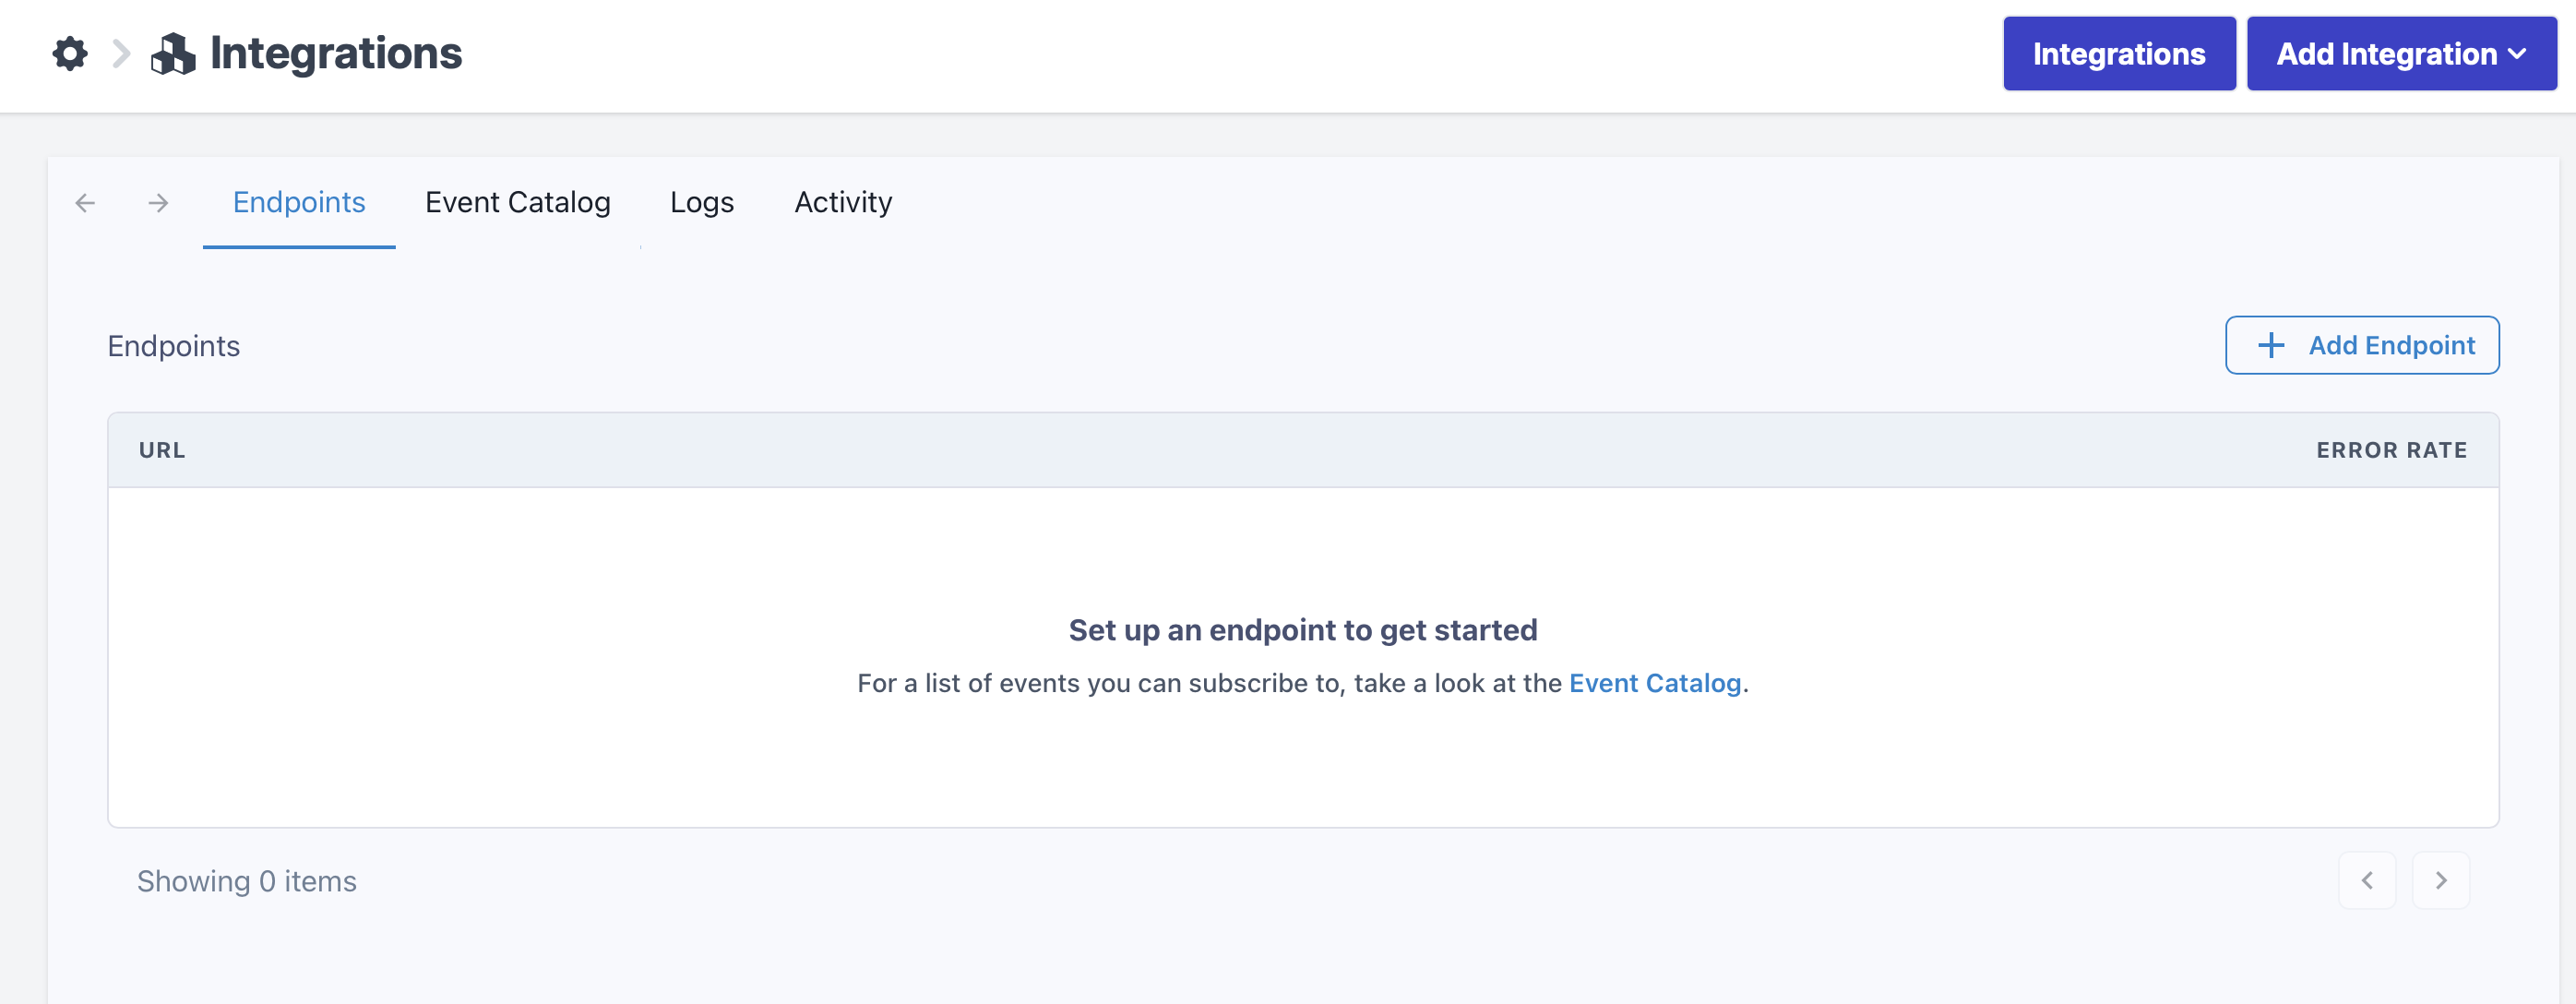The image size is (2576, 1004).
Task: Click the breadcrumb chevron separator
Action: tap(121, 54)
